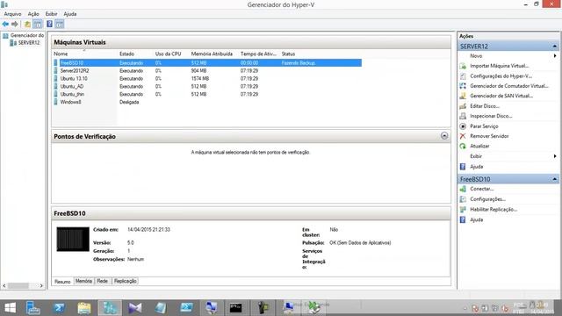Select the FreeBSD10 virtual machine row
562x316 pixels.
[207, 62]
